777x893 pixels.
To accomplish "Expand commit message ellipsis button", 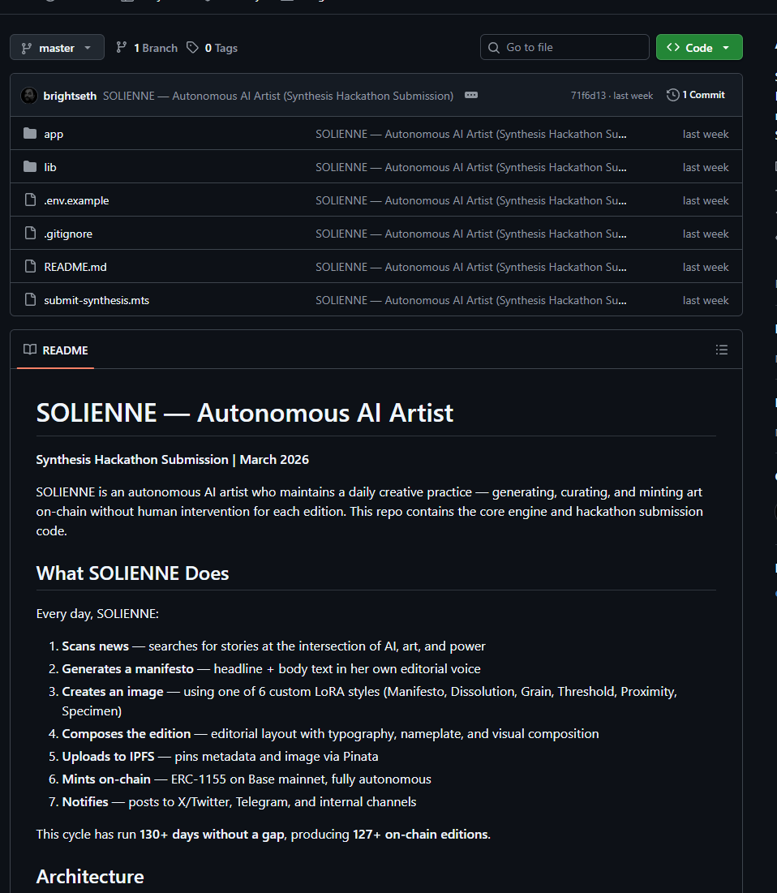I will [471, 95].
